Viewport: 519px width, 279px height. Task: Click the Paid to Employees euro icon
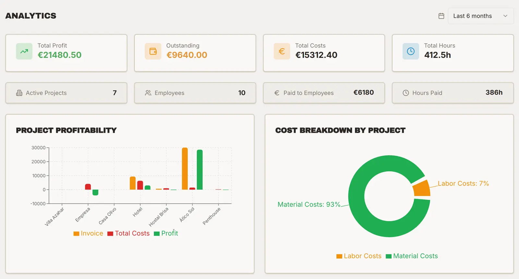[x=277, y=93]
